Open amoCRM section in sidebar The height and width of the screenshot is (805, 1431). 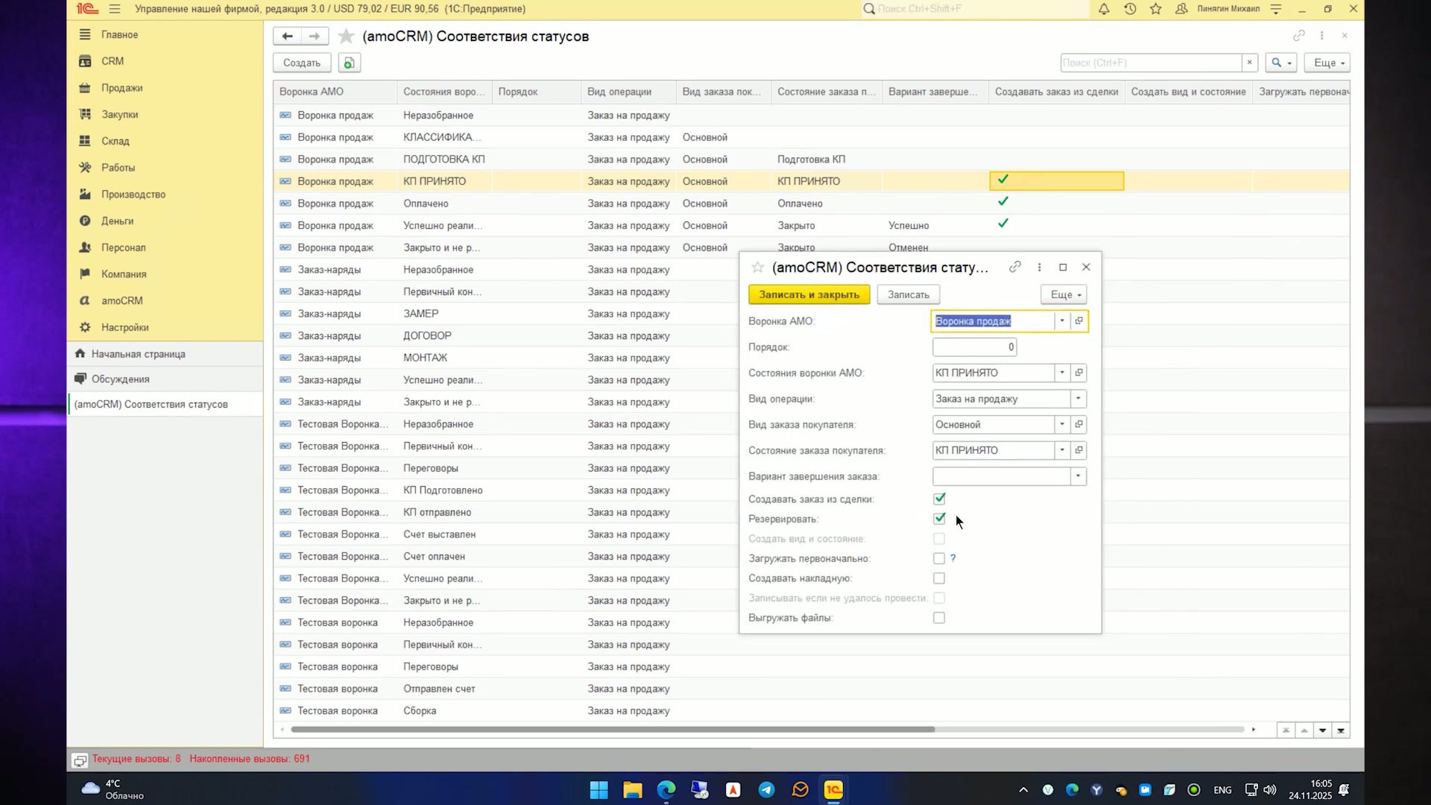click(122, 300)
